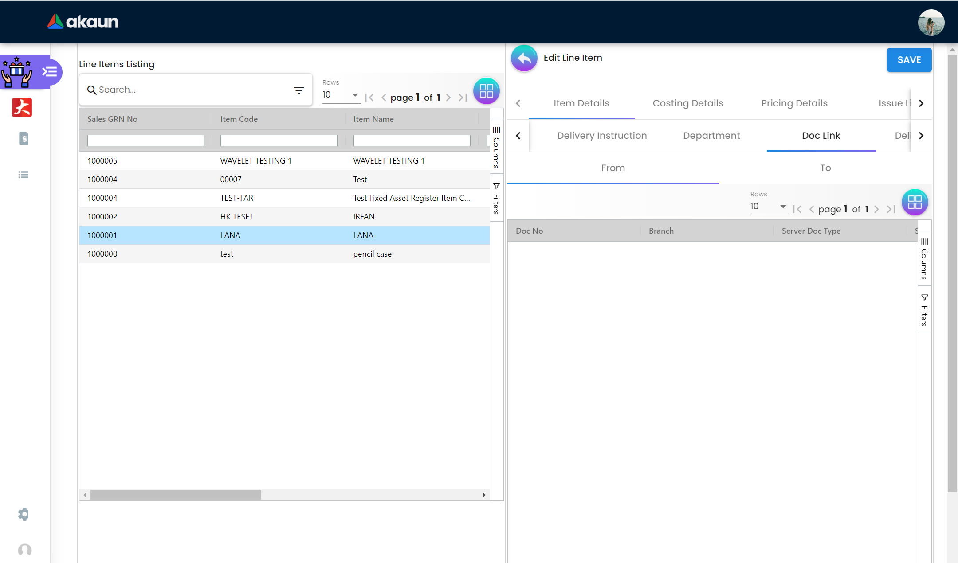Select the To sub-tab
This screenshot has width=958, height=563.
click(825, 168)
